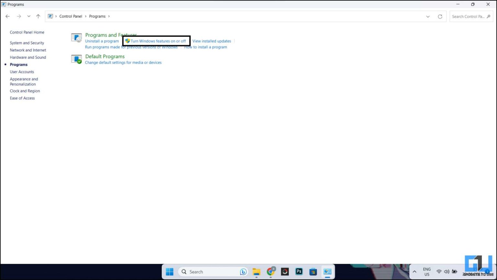Open View installed updates
The width and height of the screenshot is (497, 280).
(x=212, y=41)
